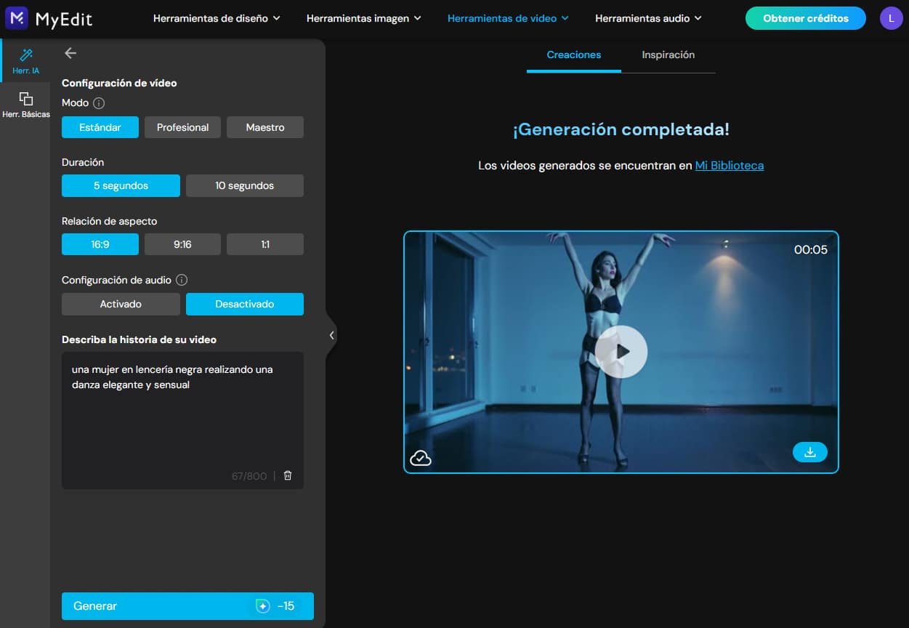Click the Generar button

(x=187, y=605)
